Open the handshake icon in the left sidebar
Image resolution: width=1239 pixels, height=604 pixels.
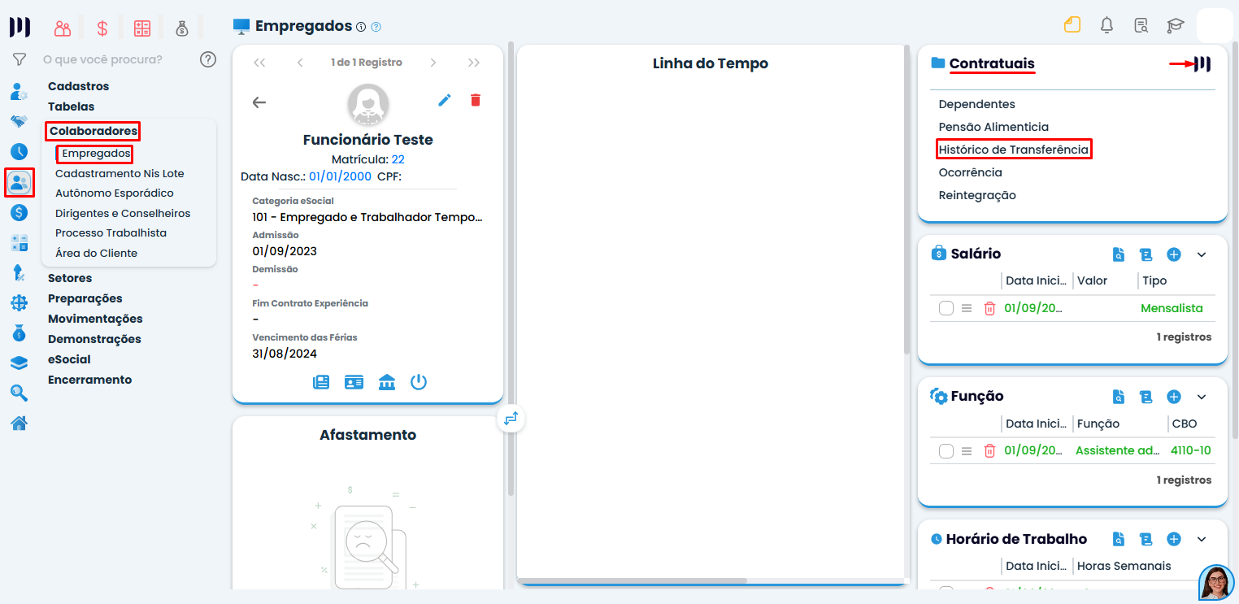tap(19, 122)
